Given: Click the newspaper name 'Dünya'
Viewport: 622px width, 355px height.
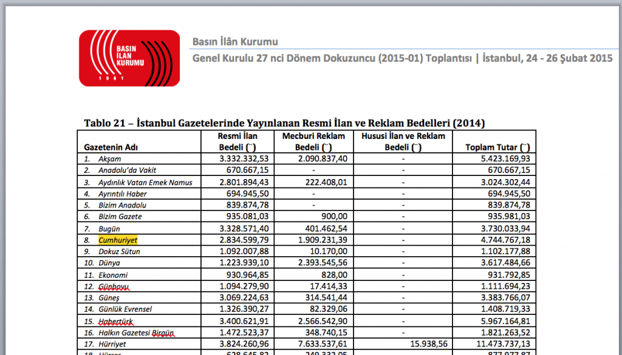Looking at the screenshot, I should (109, 263).
